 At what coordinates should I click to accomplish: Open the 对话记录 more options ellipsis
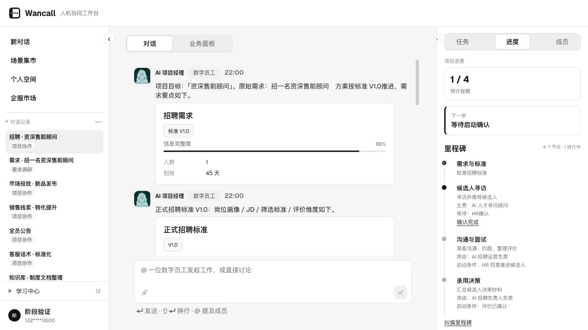coord(98,122)
